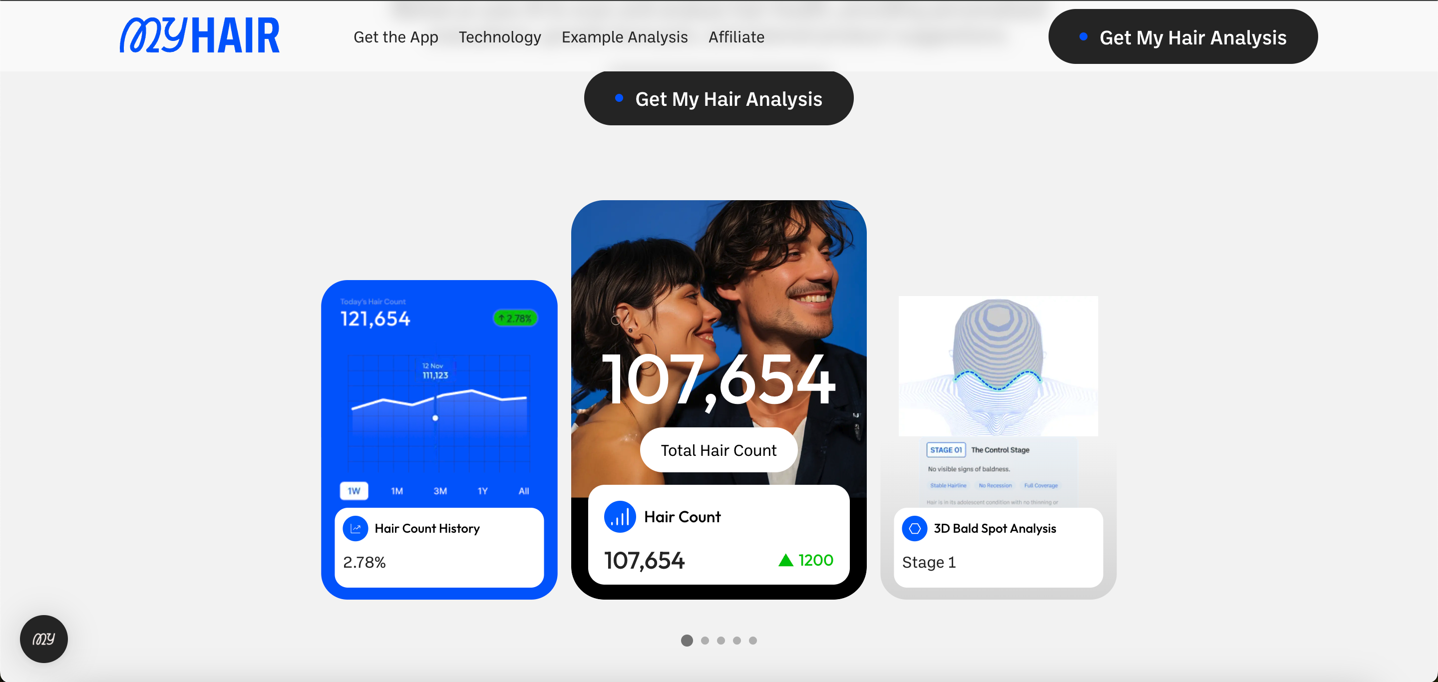Click the 3D Bald Spot Analysis hexagon icon

coord(914,528)
